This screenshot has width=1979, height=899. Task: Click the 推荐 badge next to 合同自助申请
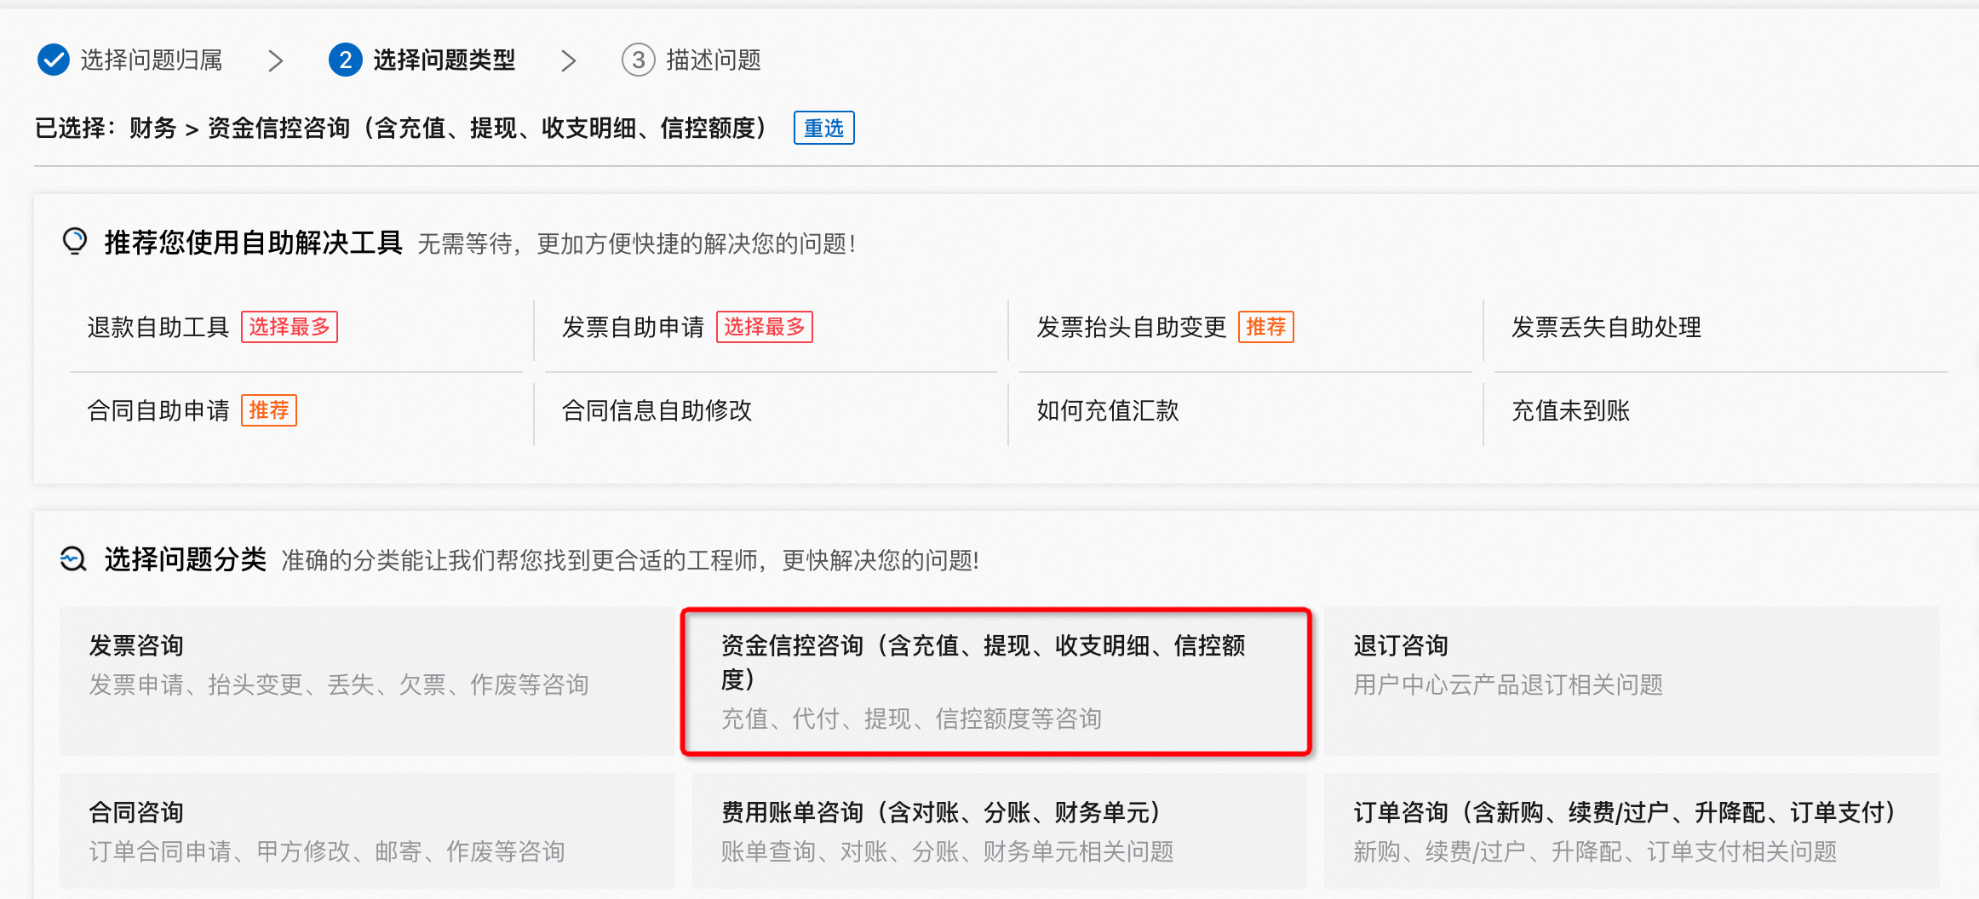click(x=269, y=410)
